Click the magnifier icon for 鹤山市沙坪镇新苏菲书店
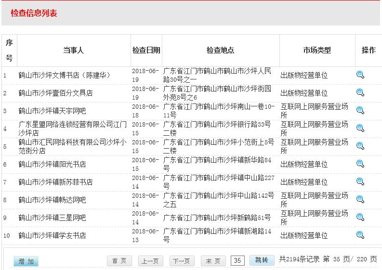 click(360, 181)
